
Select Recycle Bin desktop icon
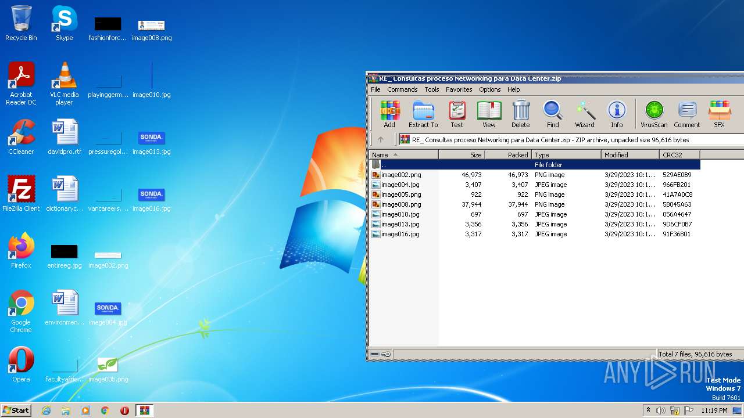(21, 23)
